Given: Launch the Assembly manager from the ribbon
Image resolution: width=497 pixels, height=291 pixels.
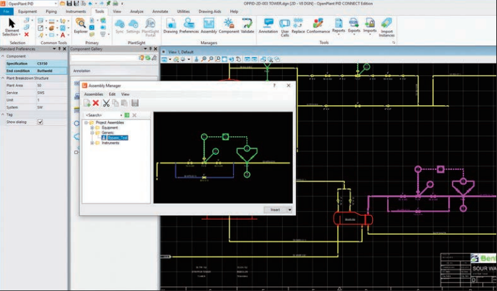Looking at the screenshot, I should (x=209, y=25).
